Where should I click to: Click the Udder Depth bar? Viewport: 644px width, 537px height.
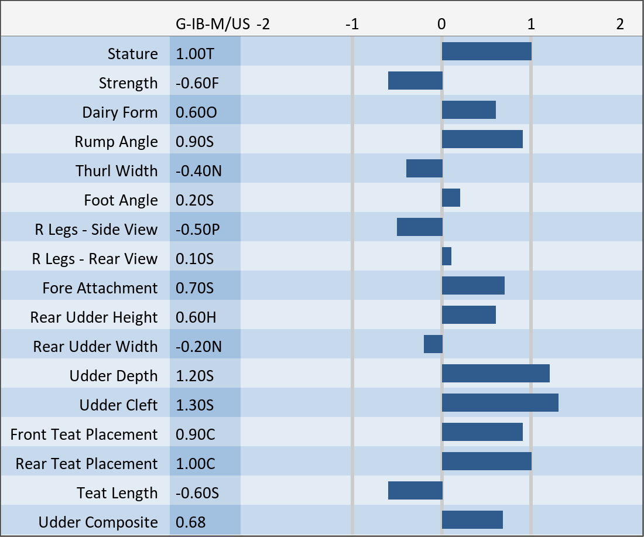[495, 374]
